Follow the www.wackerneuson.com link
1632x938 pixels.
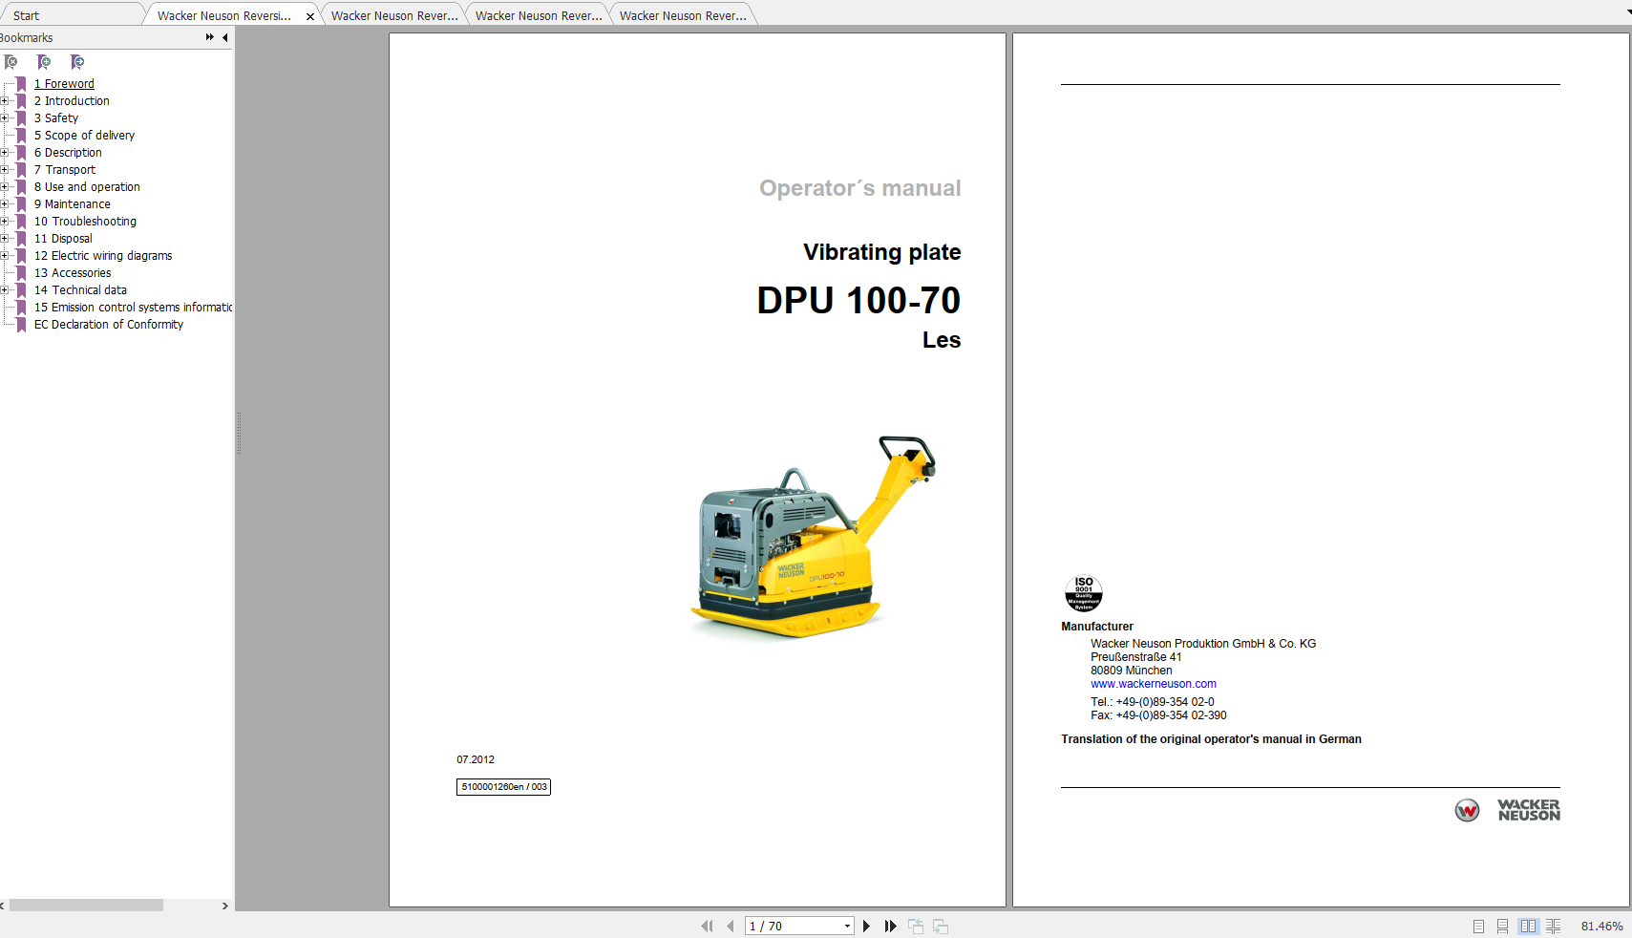[x=1154, y=684]
